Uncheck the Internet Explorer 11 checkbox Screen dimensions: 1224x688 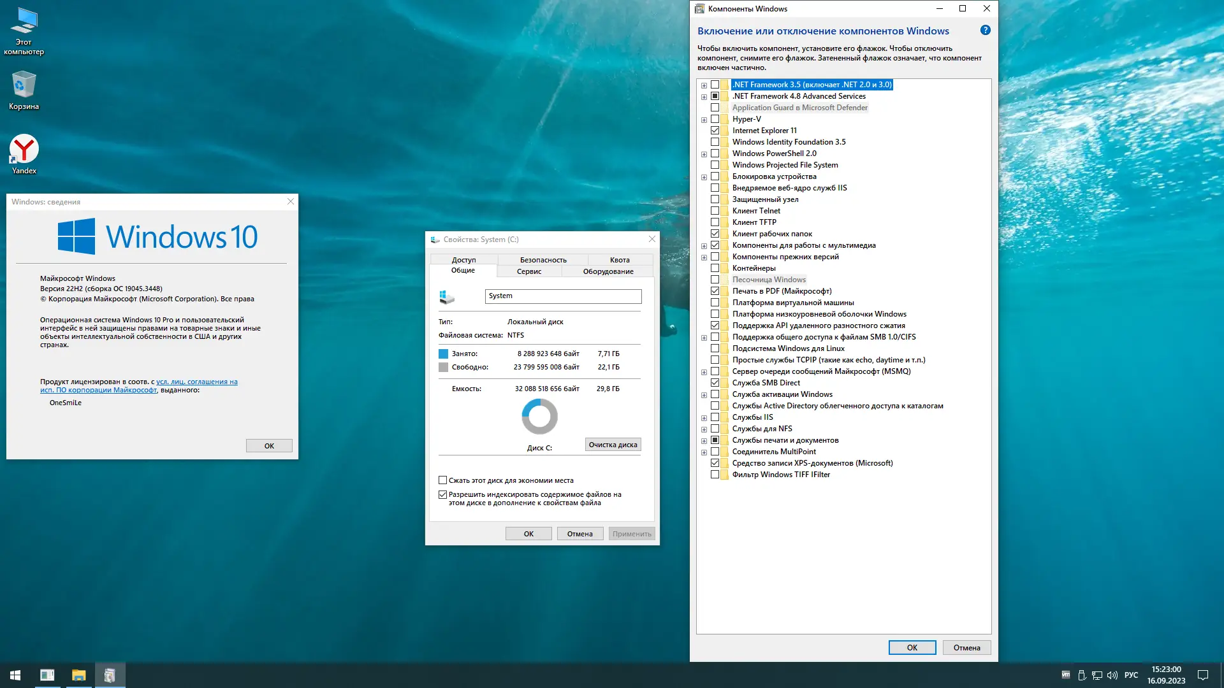tap(715, 131)
